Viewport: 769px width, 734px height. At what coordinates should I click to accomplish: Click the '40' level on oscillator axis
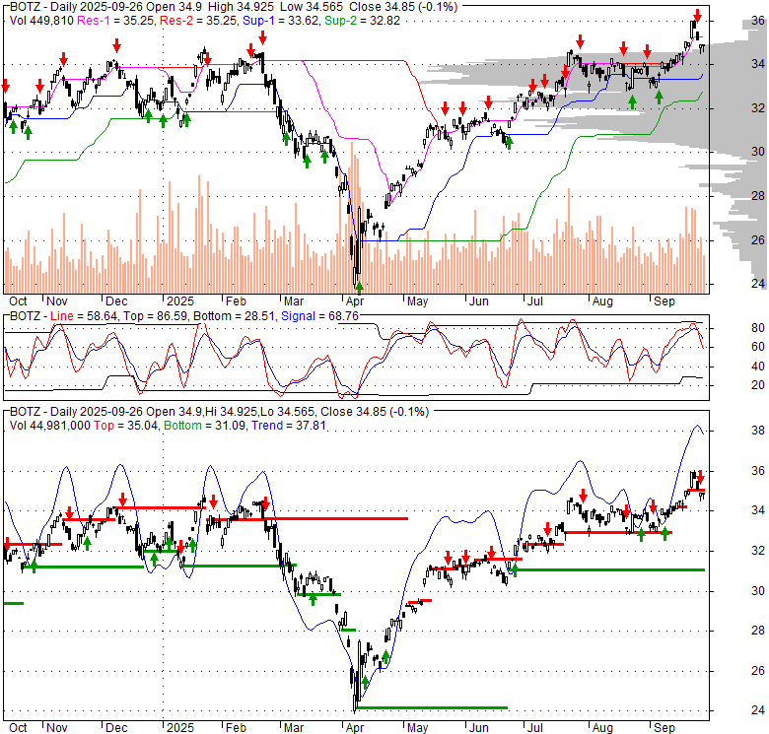pyautogui.click(x=758, y=367)
